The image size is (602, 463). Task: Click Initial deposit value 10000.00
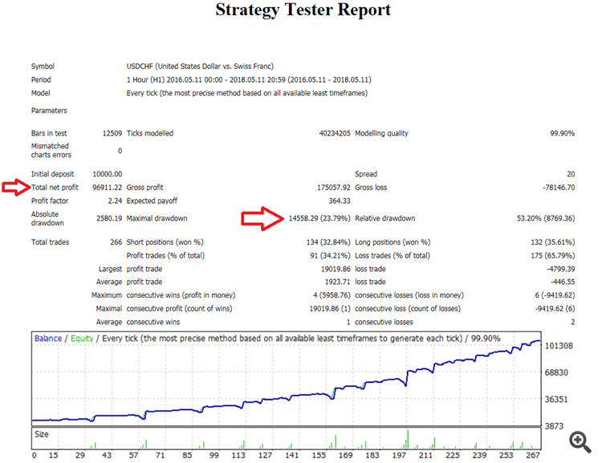(107, 174)
